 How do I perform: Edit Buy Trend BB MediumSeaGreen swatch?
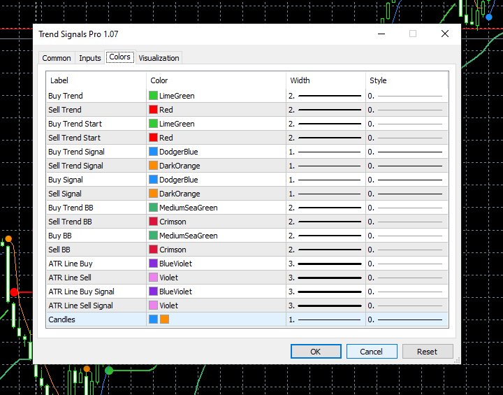153,208
